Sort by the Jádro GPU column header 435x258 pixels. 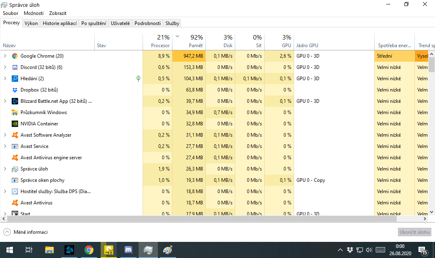click(x=334, y=42)
